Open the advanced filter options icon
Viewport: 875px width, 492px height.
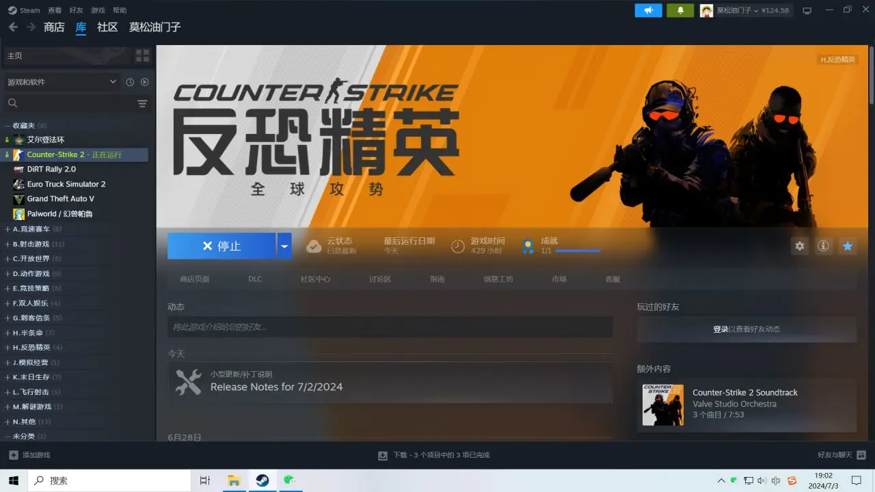tap(142, 103)
